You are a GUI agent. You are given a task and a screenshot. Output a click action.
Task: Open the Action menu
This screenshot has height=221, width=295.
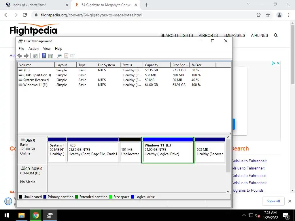pyautogui.click(x=33, y=48)
